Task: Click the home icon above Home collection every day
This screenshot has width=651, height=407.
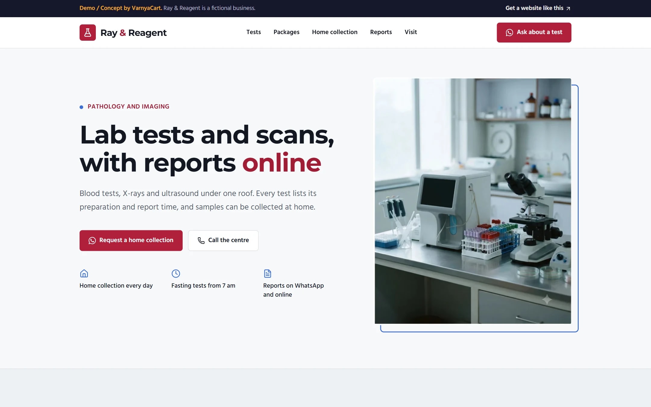Action: (84, 273)
